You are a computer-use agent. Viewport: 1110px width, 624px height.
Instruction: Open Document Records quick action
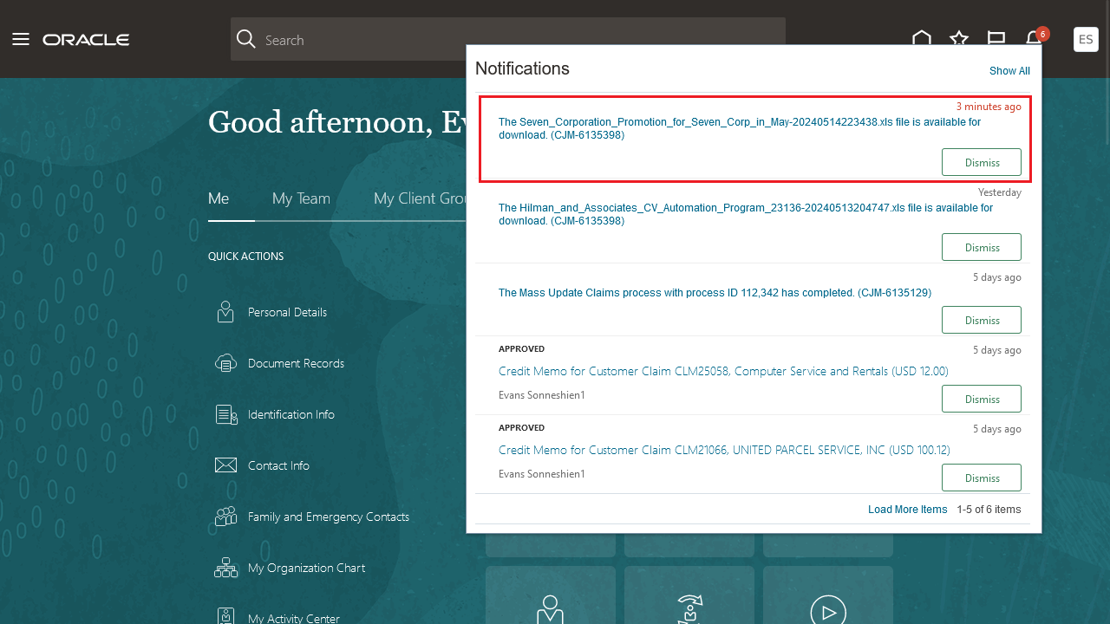[296, 363]
